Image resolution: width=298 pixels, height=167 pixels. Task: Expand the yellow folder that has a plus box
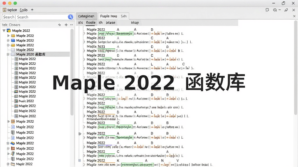[8, 45]
